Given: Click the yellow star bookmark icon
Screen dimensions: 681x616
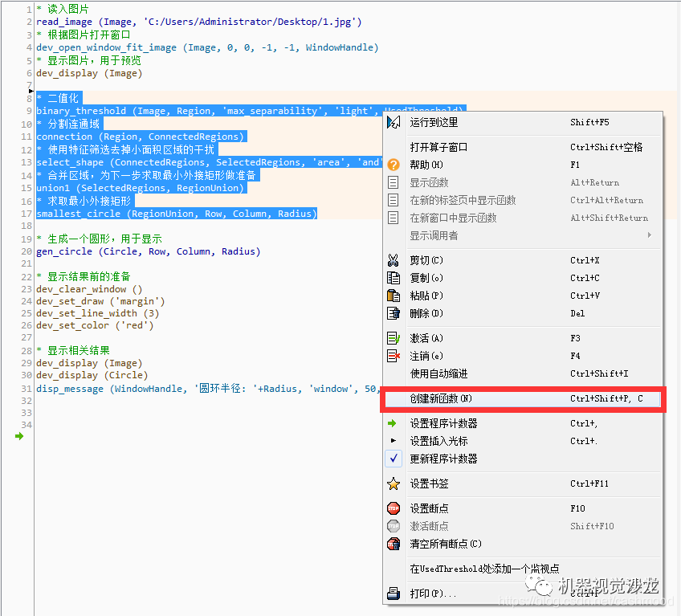Looking at the screenshot, I should point(394,483).
